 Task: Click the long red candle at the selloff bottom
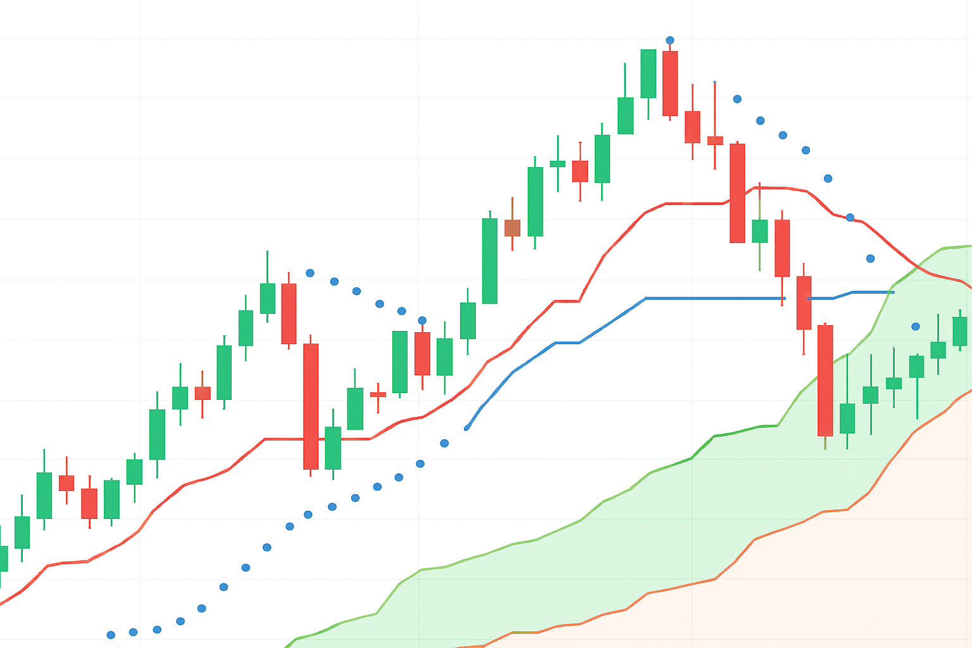825,380
